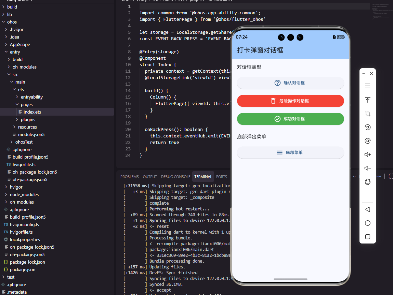Click the menu lines icon in 底部菜单 button
The height and width of the screenshot is (295, 393).
point(279,152)
